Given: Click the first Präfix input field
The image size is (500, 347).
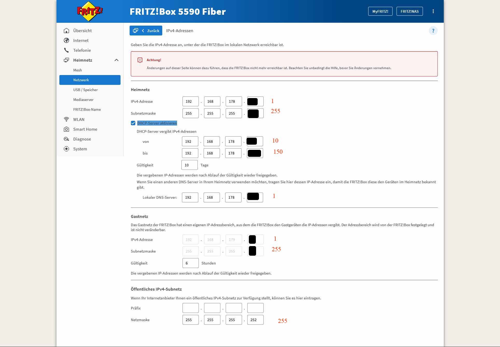Looking at the screenshot, I should click(190, 308).
